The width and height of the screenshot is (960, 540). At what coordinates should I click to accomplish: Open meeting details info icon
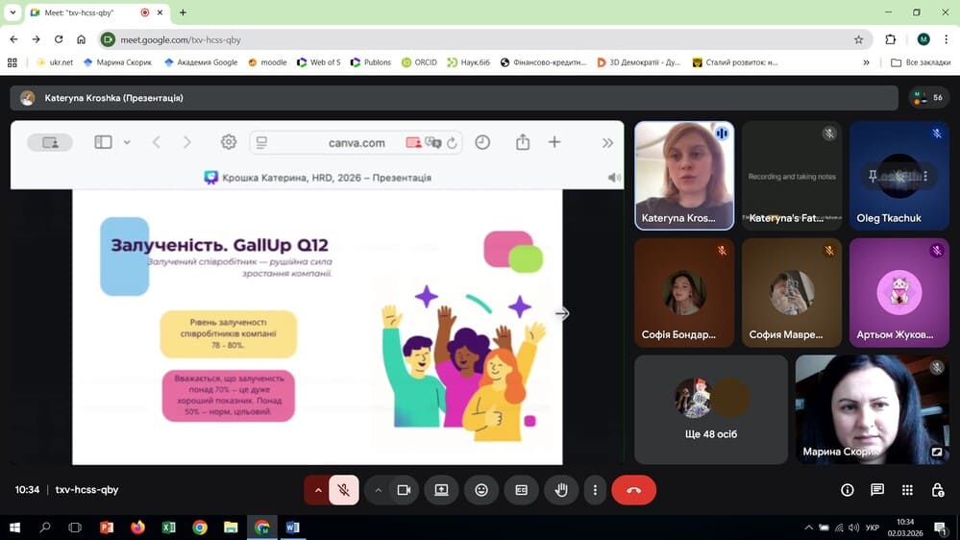click(x=848, y=490)
